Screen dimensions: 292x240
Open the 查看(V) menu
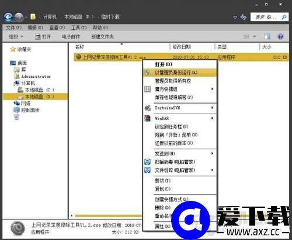[57, 28]
